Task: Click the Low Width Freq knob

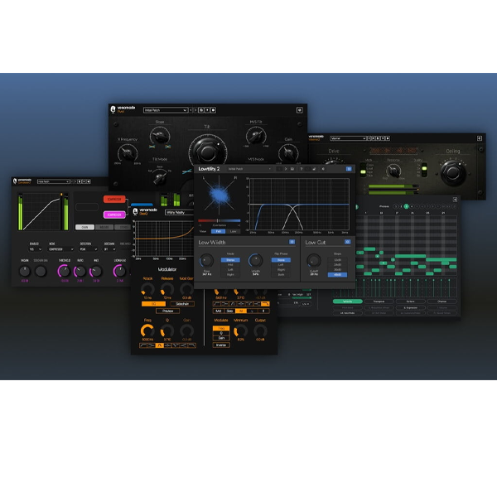Action: (206, 261)
